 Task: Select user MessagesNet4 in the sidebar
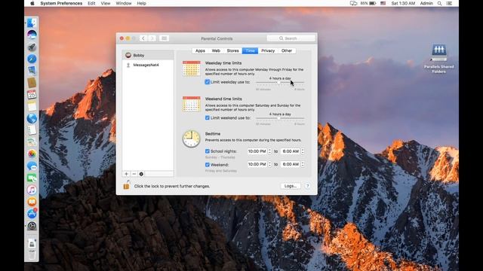coord(148,65)
